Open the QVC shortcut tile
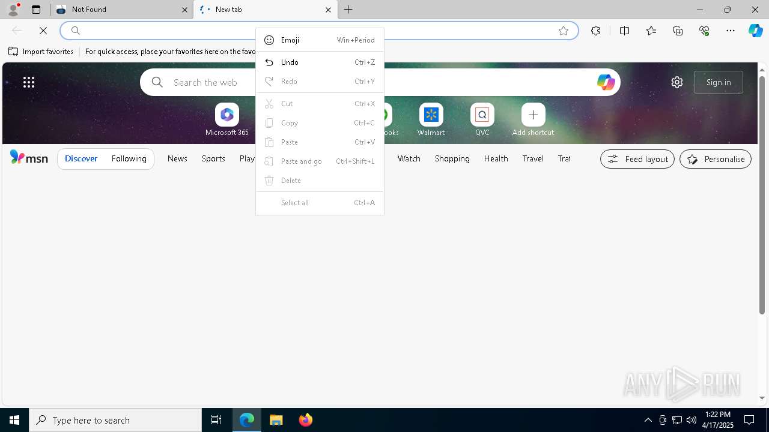Image resolution: width=769 pixels, height=432 pixels. point(482,119)
